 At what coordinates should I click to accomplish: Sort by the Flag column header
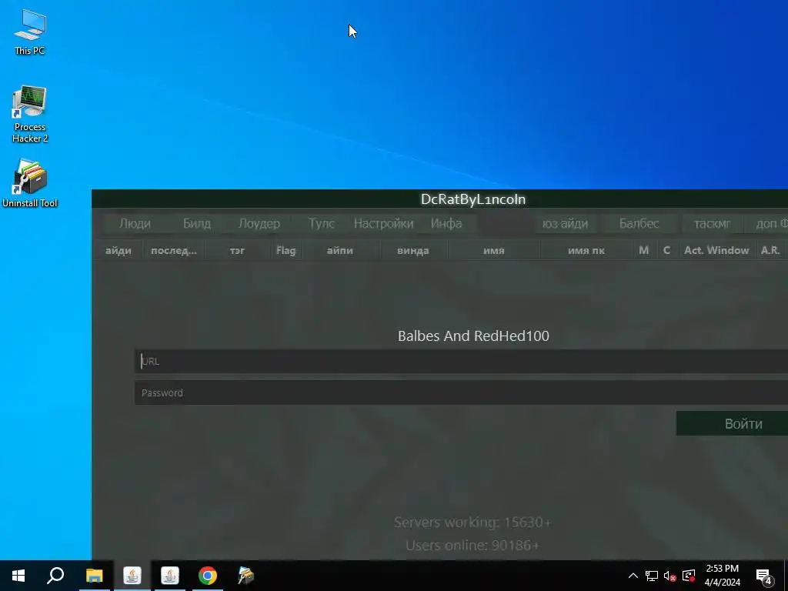coord(286,250)
